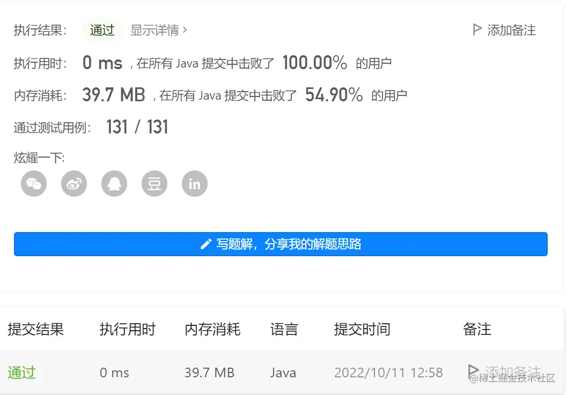Share results via QQ icon
The image size is (567, 395).
click(114, 183)
